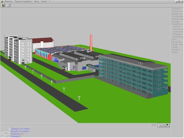Click the red chimney in the 3D model

point(91,42)
